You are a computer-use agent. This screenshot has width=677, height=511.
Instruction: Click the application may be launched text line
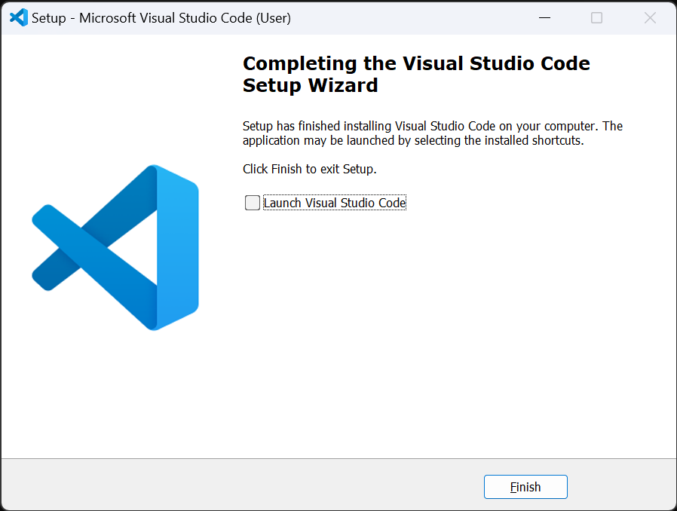click(x=413, y=140)
